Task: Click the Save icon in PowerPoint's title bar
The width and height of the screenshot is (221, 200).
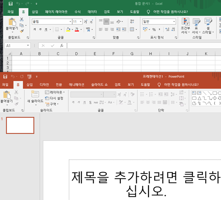Action: (x=5, y=77)
